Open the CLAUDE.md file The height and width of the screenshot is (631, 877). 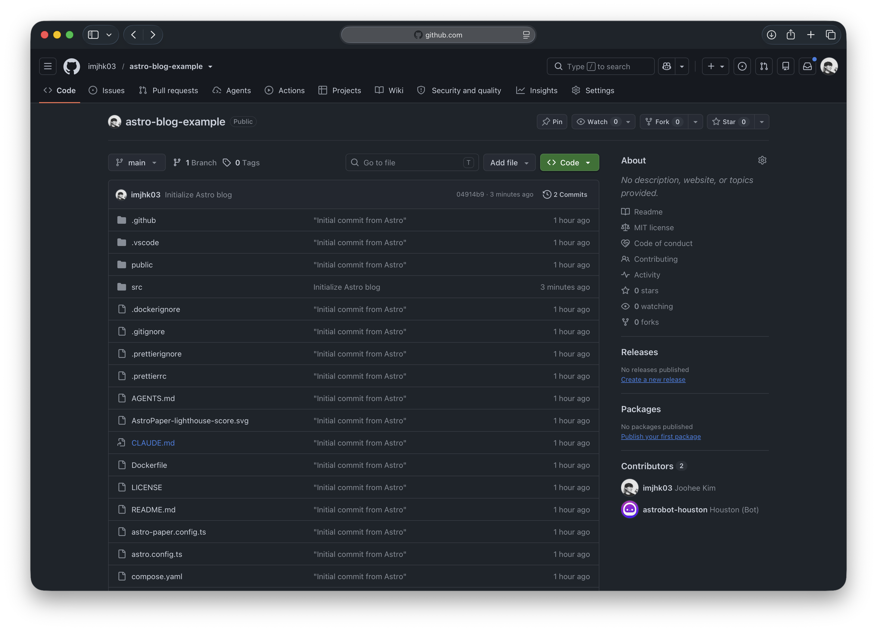coord(153,443)
